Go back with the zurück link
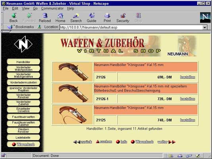 [x=83, y=142]
